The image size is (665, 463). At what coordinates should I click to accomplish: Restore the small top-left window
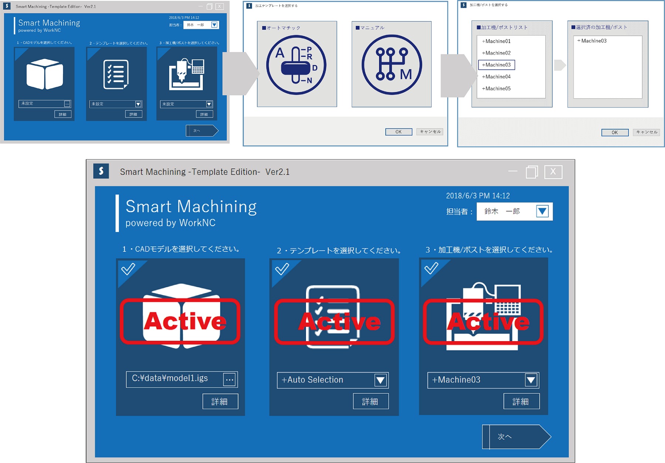(209, 6)
